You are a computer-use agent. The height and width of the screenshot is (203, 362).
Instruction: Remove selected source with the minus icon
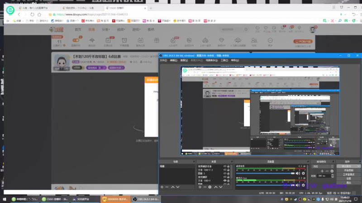pos(205,187)
